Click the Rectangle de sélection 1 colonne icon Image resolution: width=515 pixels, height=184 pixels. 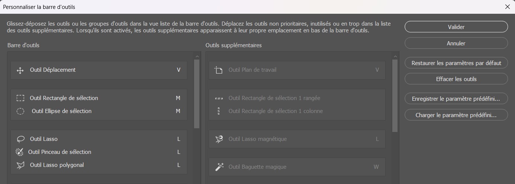coord(219,111)
